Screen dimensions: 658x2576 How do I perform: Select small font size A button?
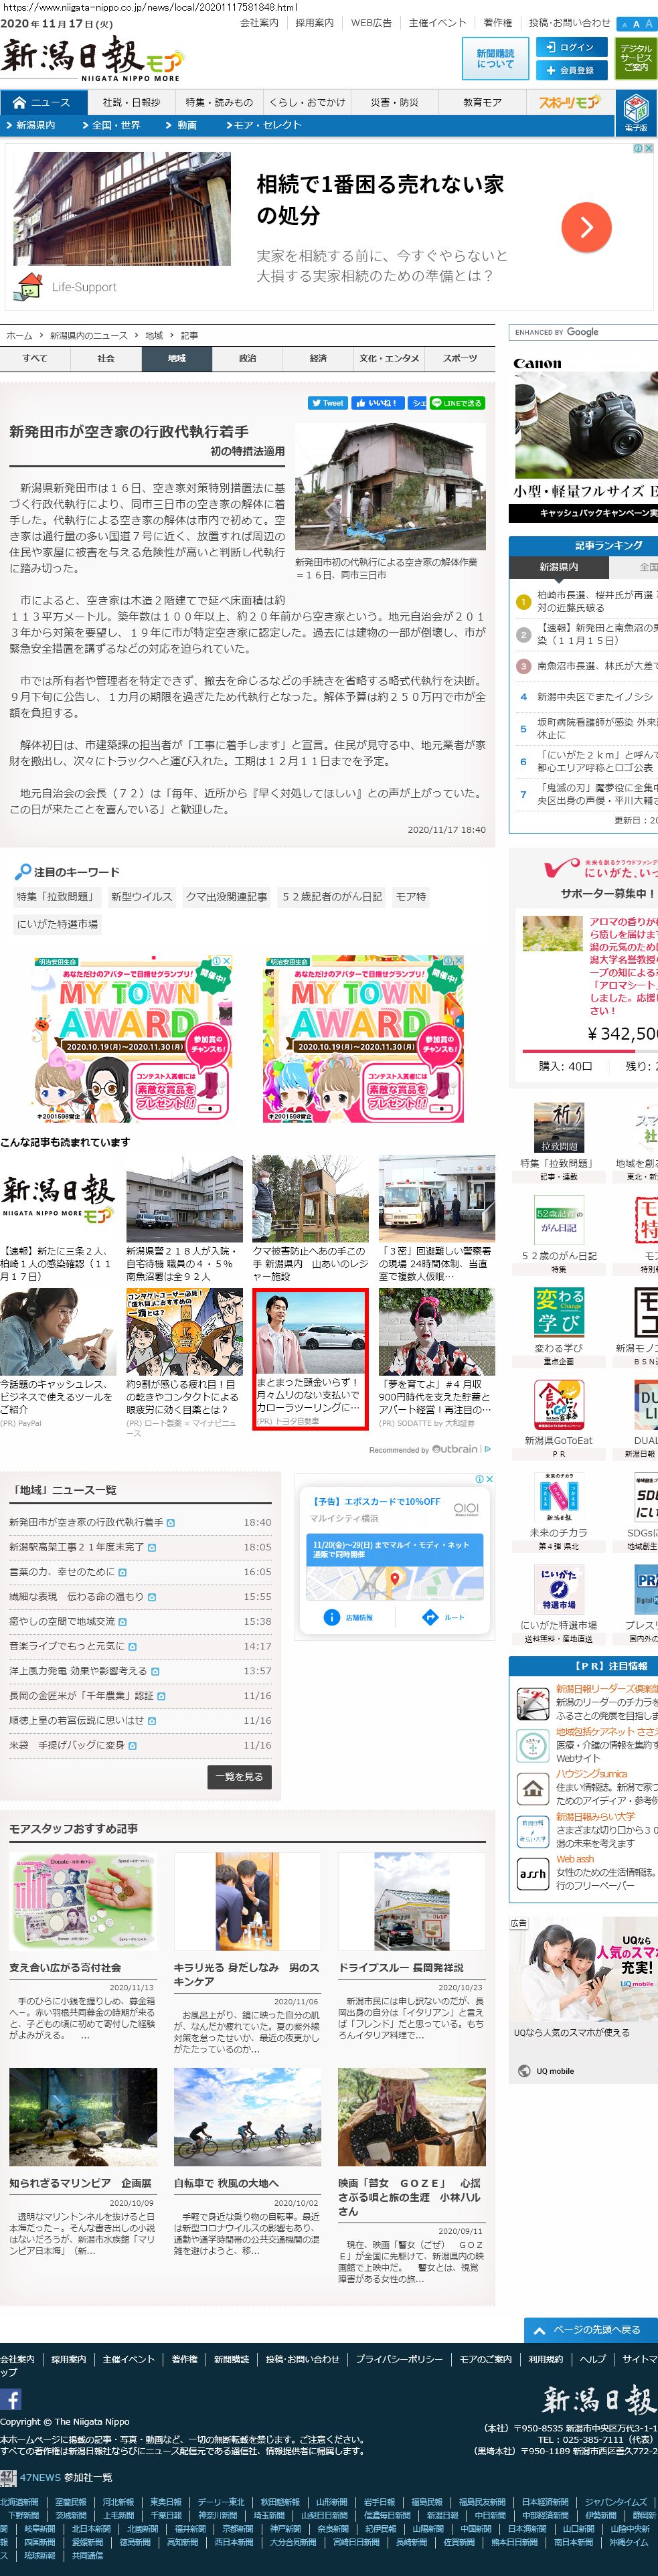point(624,24)
